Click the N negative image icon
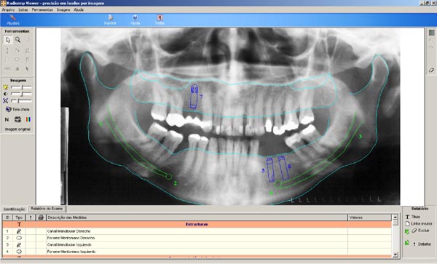 pyautogui.click(x=7, y=119)
